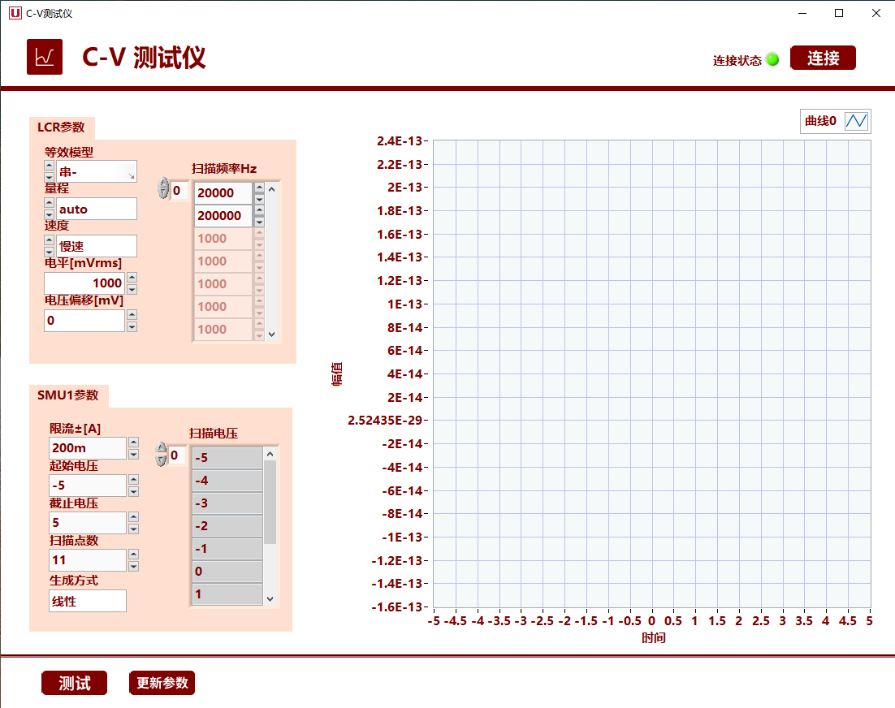895x708 pixels.
Task: Increase the 限流±[A] value
Action: point(133,442)
